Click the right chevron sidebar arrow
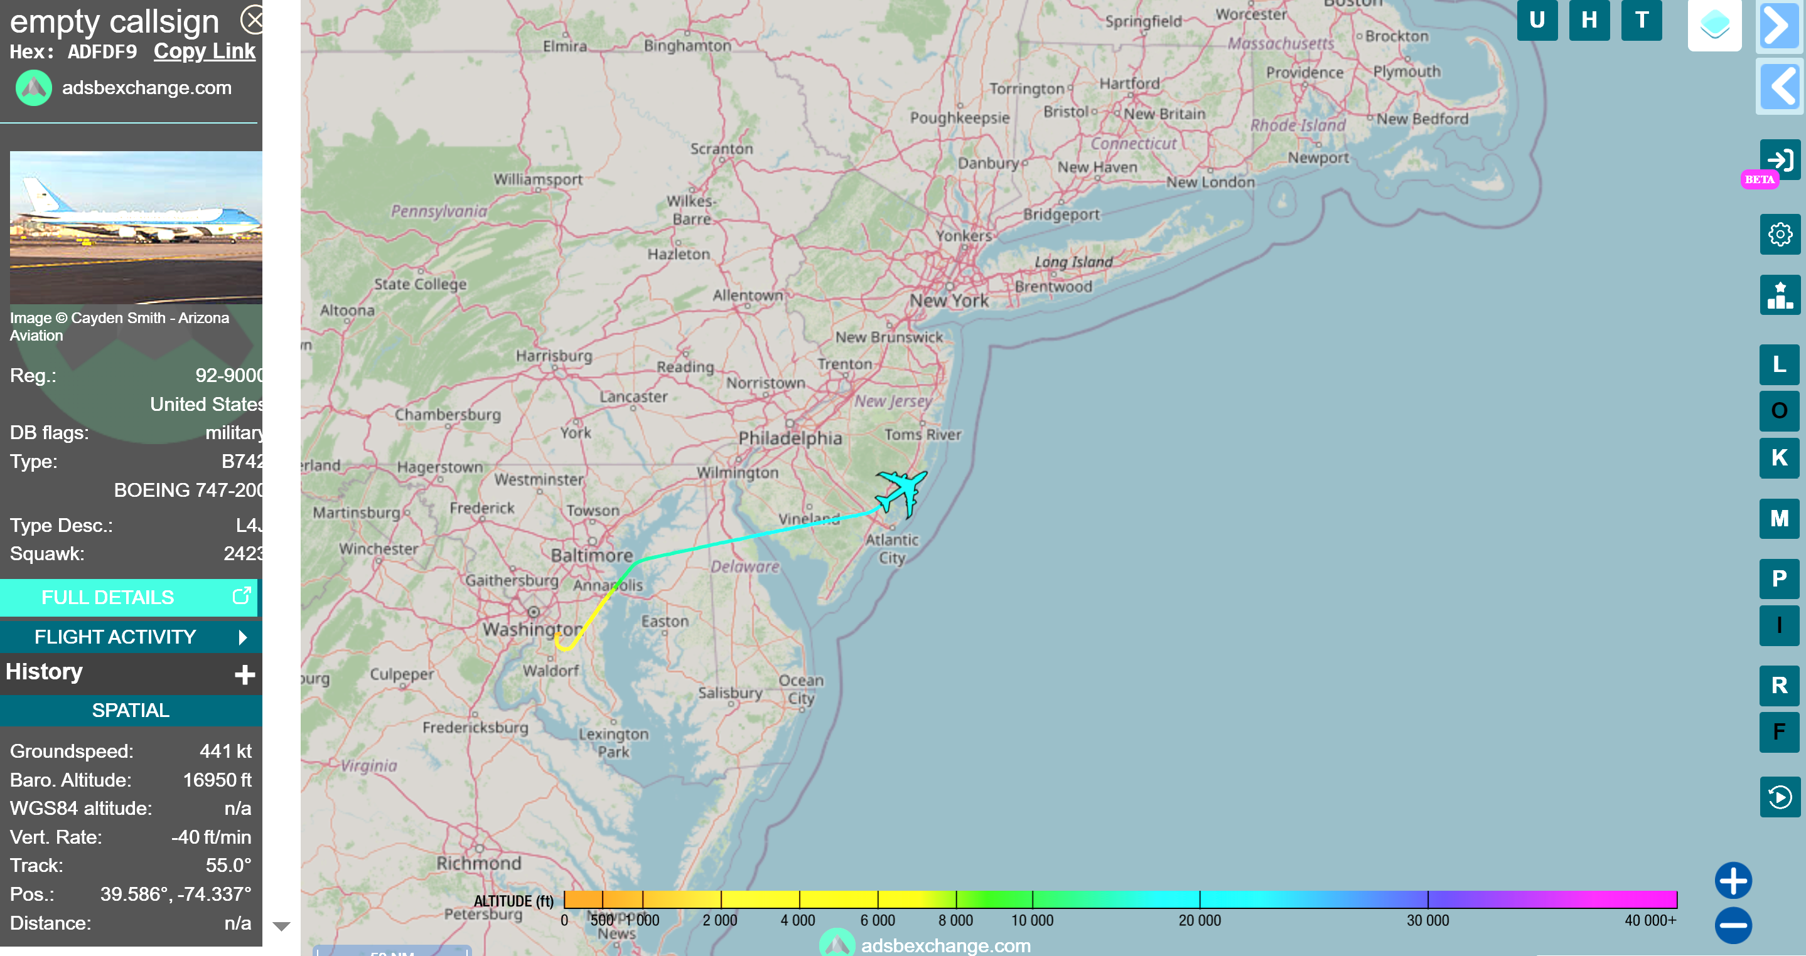This screenshot has height=956, width=1806. click(1778, 26)
